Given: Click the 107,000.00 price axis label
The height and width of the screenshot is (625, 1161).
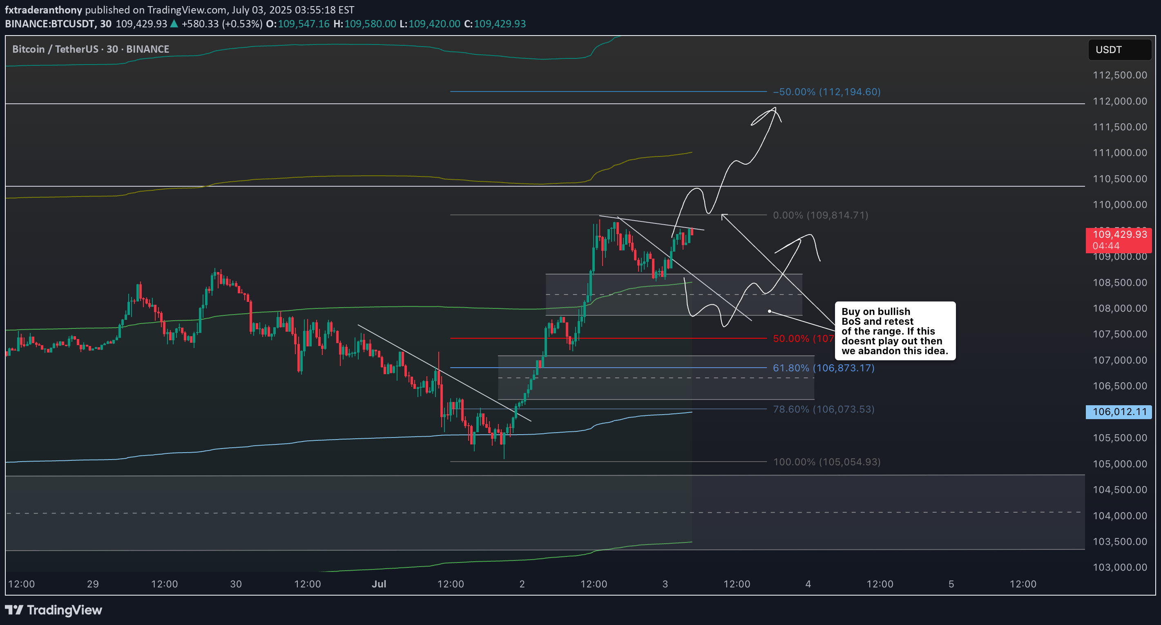Looking at the screenshot, I should point(1119,360).
